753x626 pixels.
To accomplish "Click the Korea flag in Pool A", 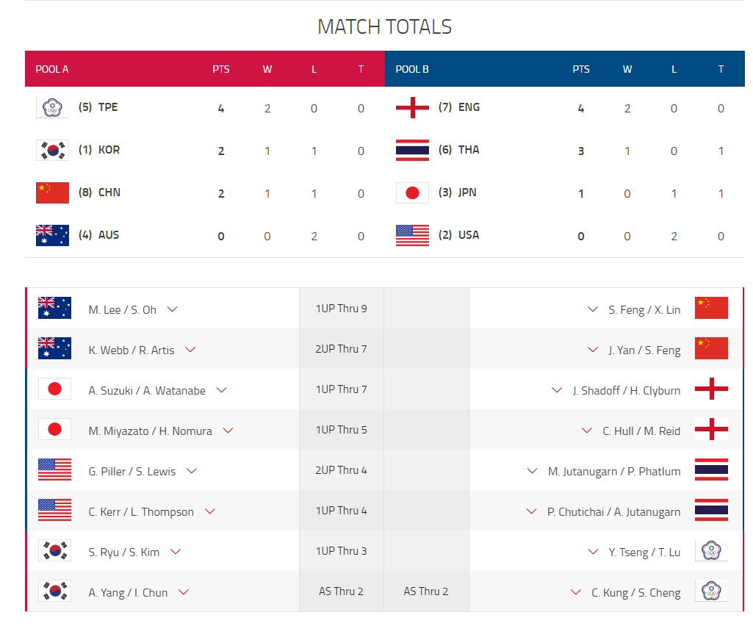I will (52, 151).
